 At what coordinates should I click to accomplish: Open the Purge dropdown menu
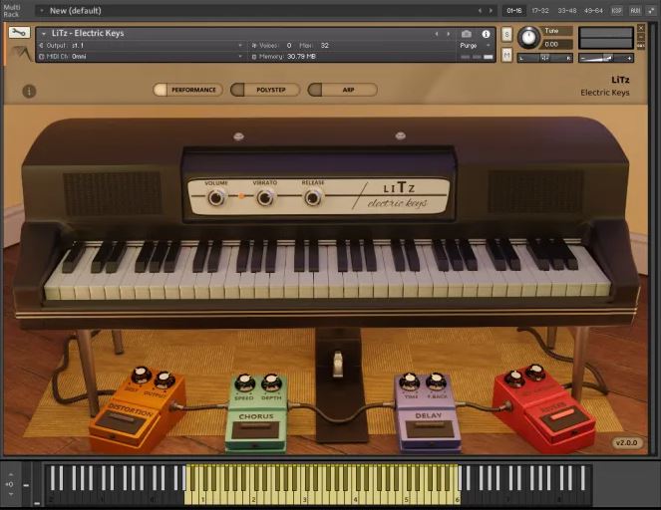(476, 46)
